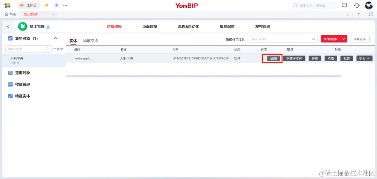Click the small badge next to 员工管理
377x179 pixels.
[x=48, y=26]
